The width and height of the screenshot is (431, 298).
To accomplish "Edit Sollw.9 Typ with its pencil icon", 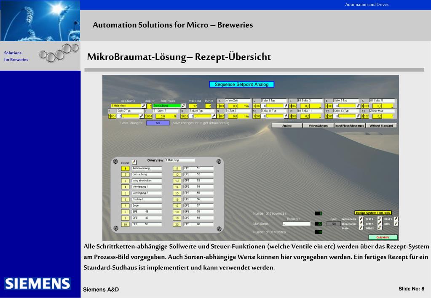I will [214, 116].
